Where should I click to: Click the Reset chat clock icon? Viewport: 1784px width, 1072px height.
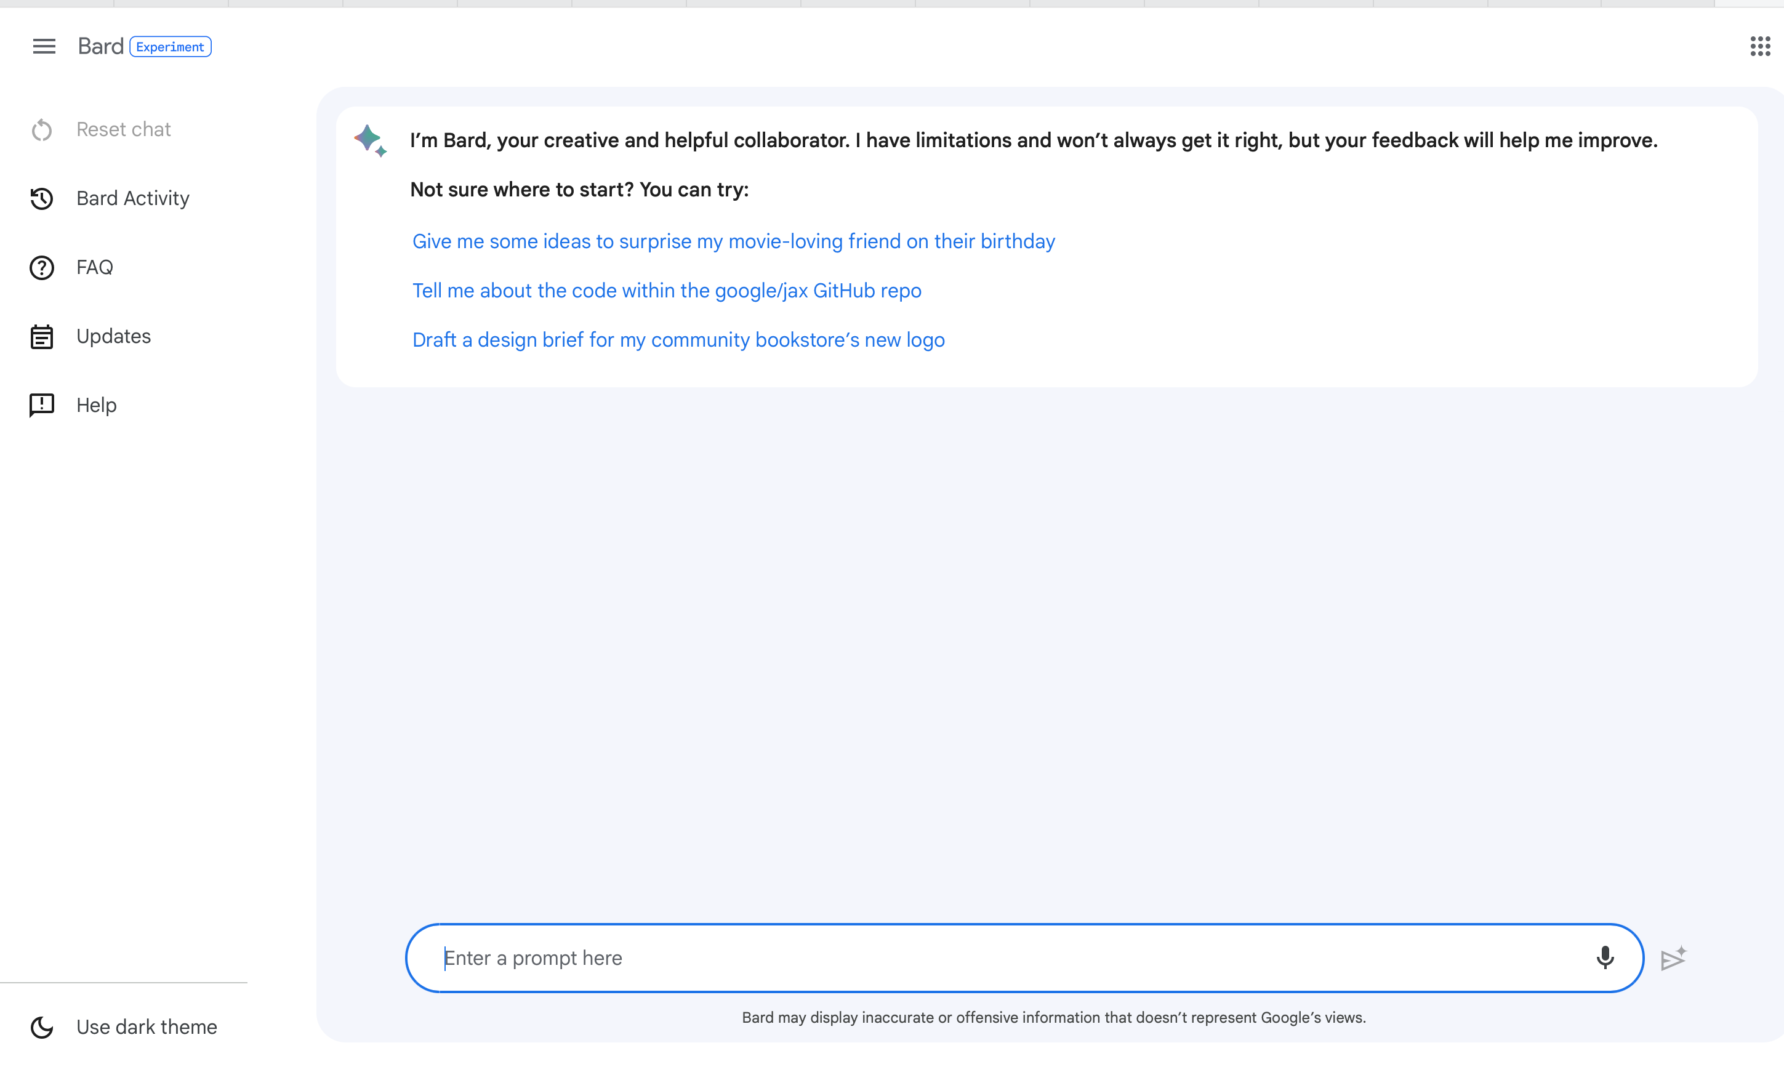click(42, 127)
